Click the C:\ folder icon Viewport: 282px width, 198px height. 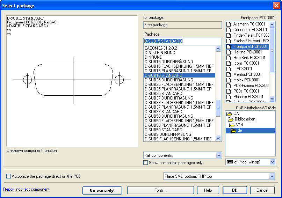229,113
